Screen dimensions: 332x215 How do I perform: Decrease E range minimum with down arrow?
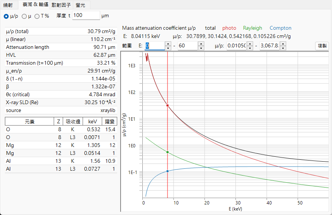(x=168, y=48)
